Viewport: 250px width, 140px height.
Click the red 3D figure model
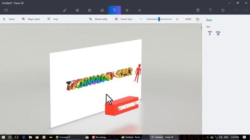tap(138, 73)
